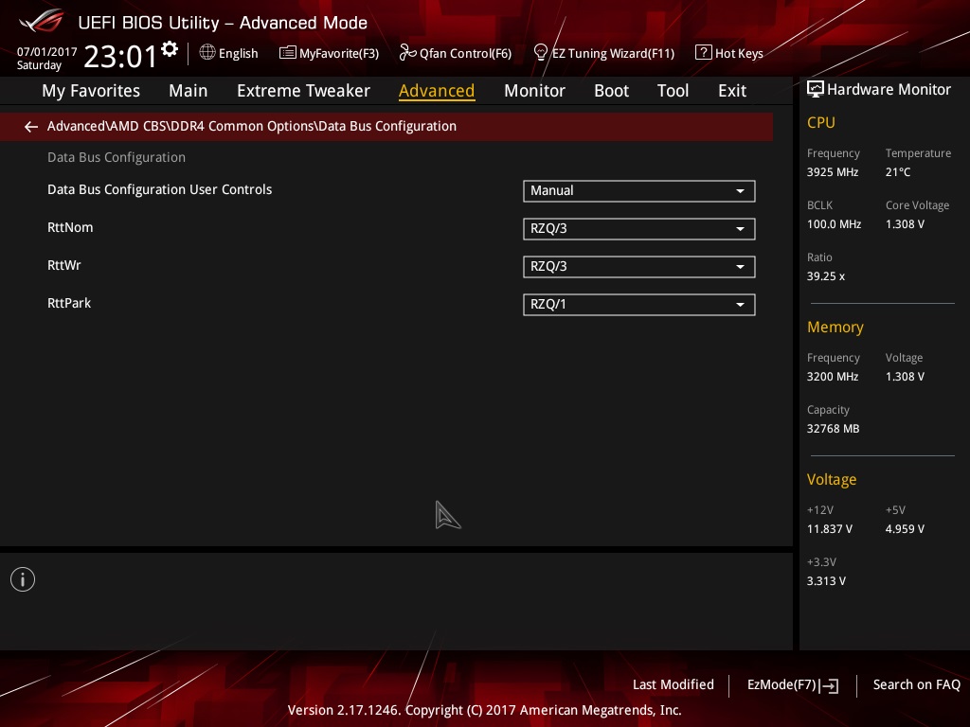Open the Boot tab
The height and width of the screenshot is (727, 970).
611,91
